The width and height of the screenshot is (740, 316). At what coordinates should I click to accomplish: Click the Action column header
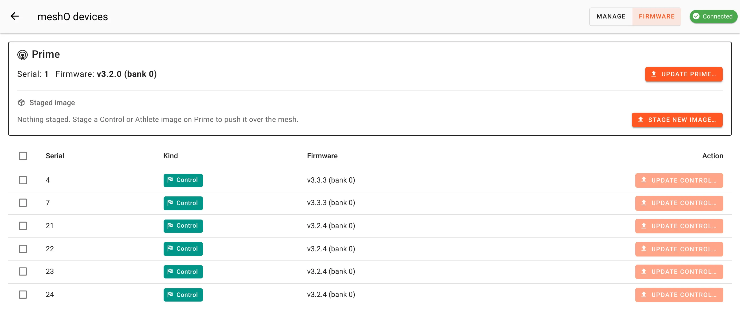tap(713, 156)
